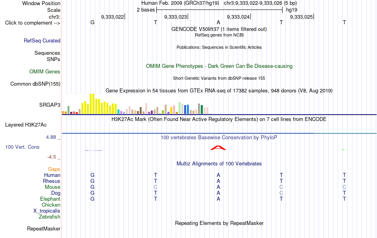Open the 100 Vert. Cons track label
The image size is (377, 238).
[x=22, y=147]
